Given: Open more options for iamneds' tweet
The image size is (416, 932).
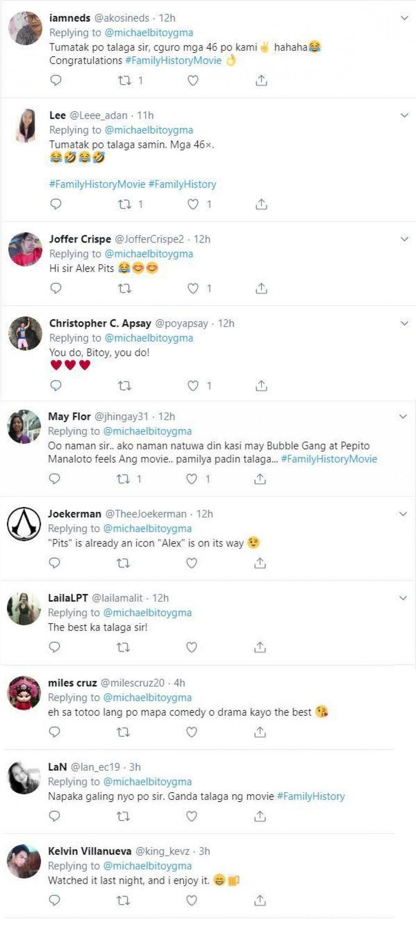Looking at the screenshot, I should coord(404,18).
